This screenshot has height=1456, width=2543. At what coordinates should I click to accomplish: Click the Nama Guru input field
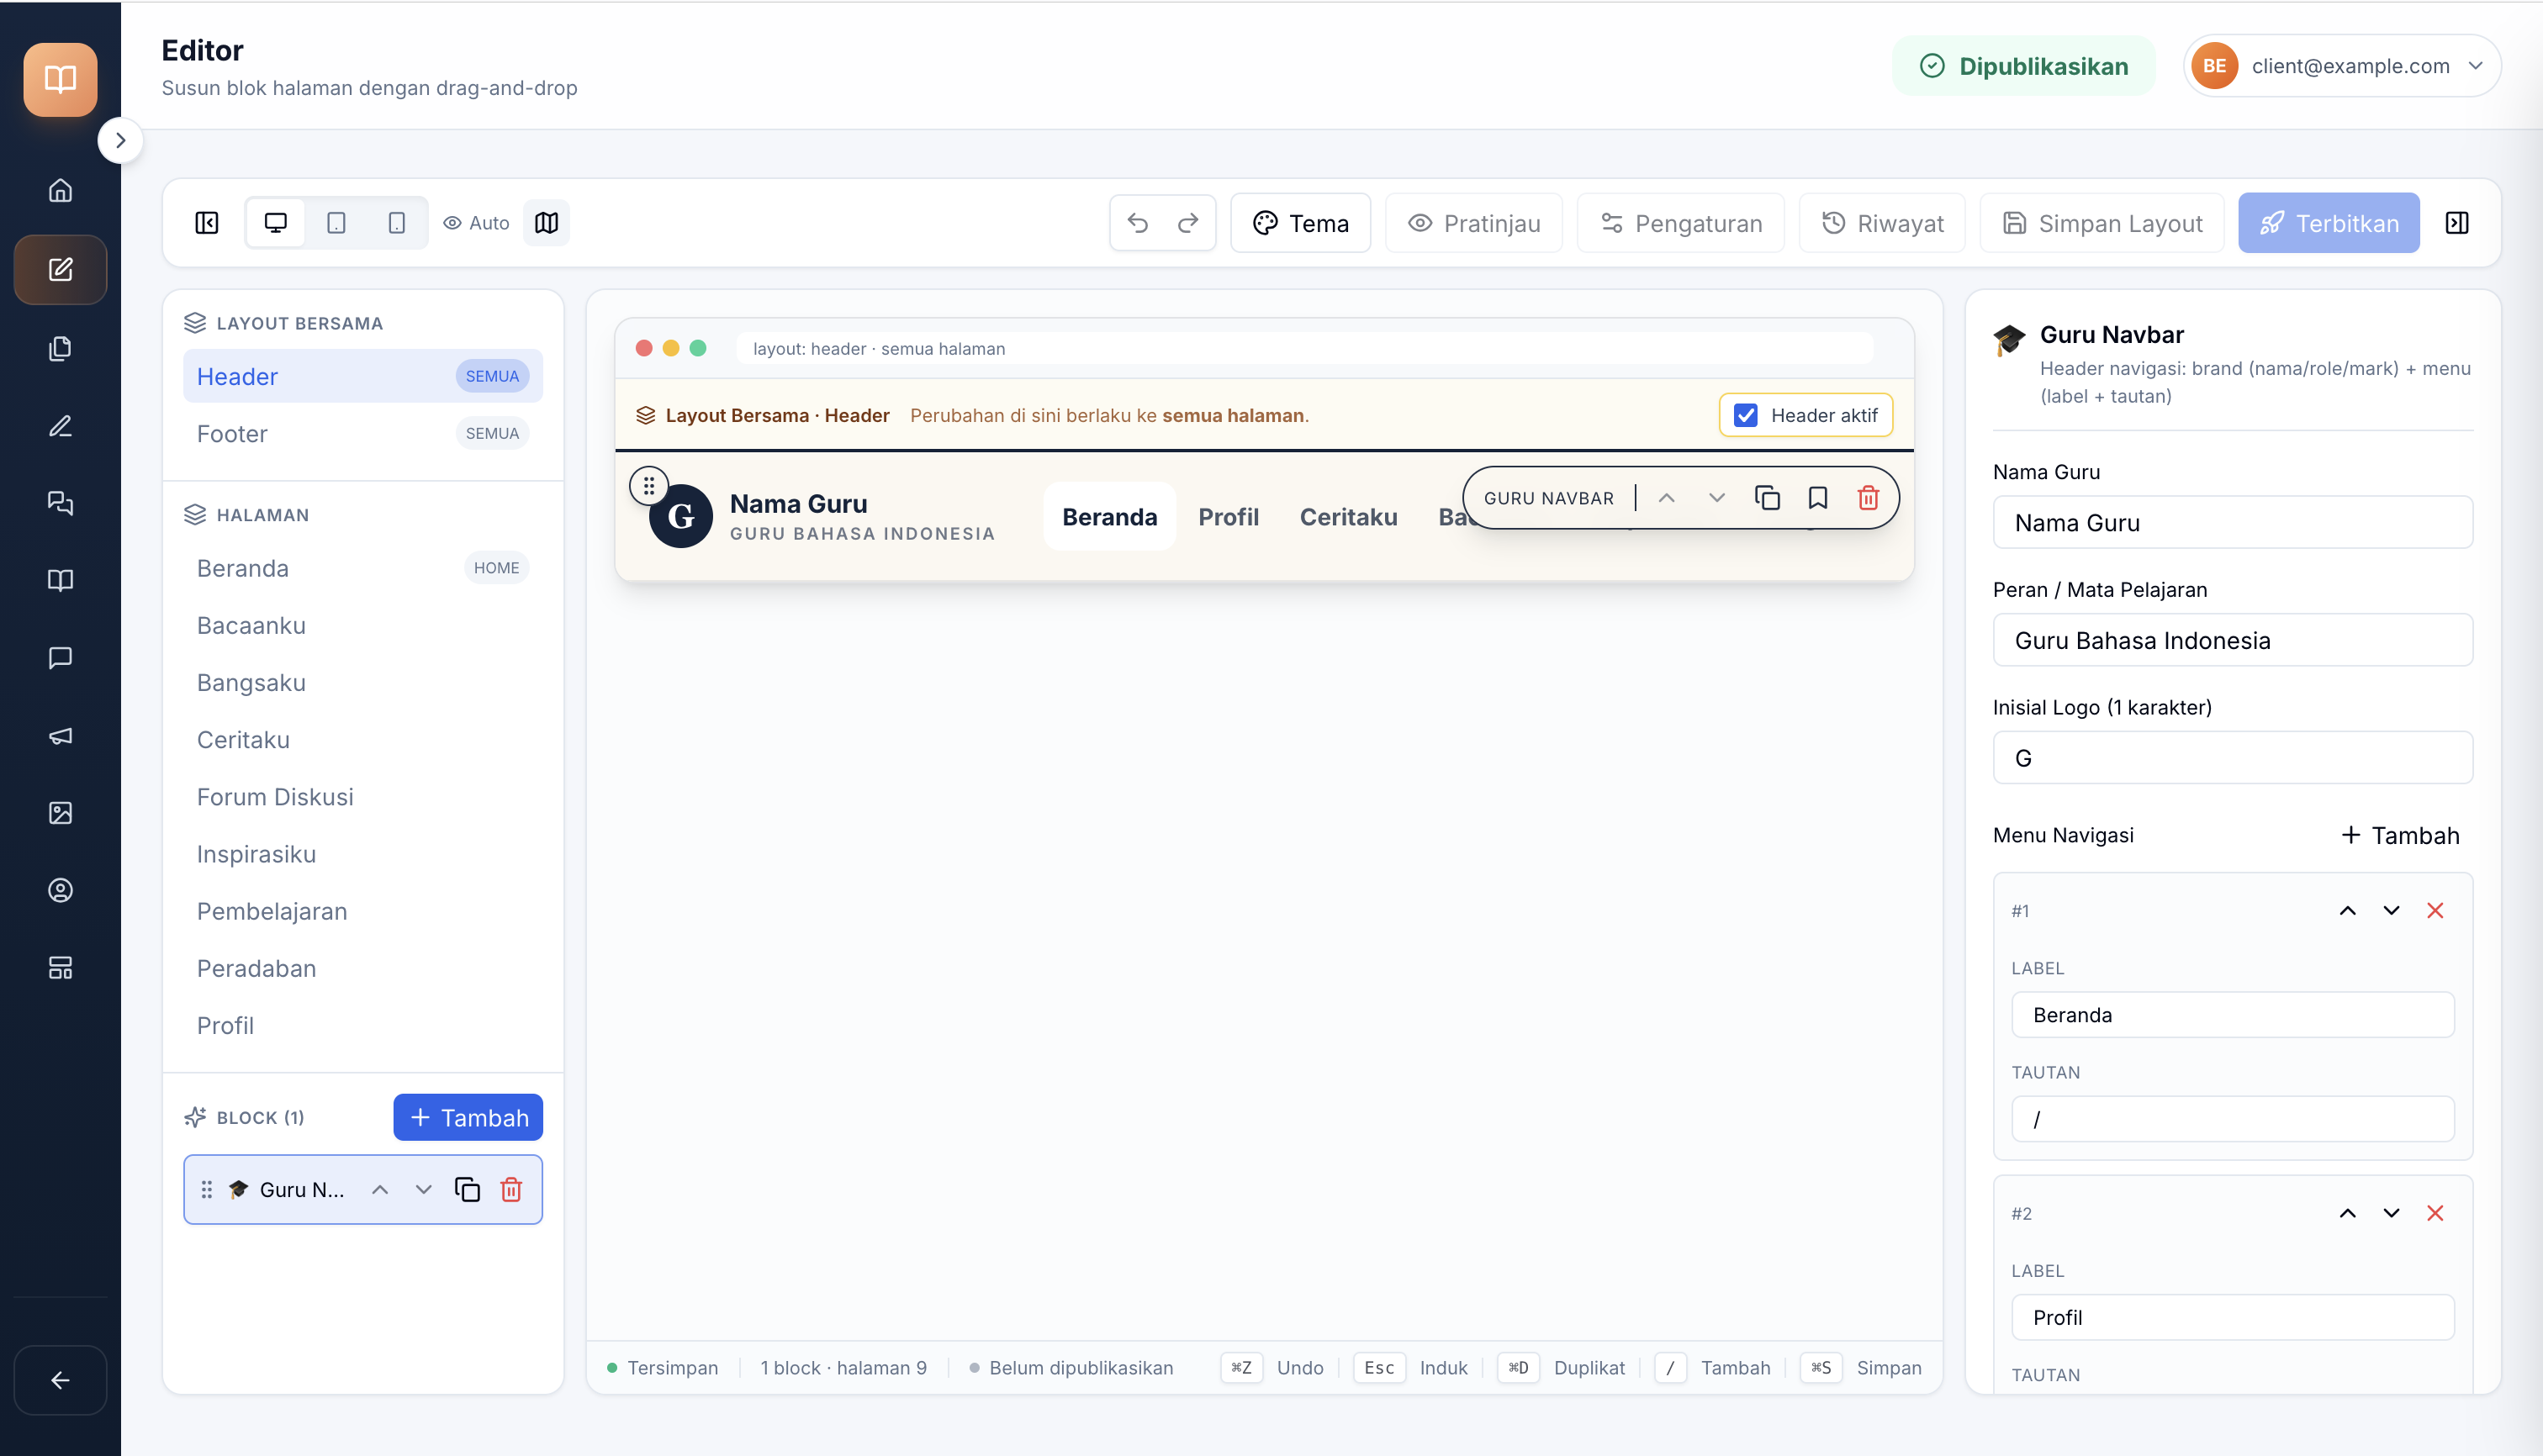[2233, 522]
